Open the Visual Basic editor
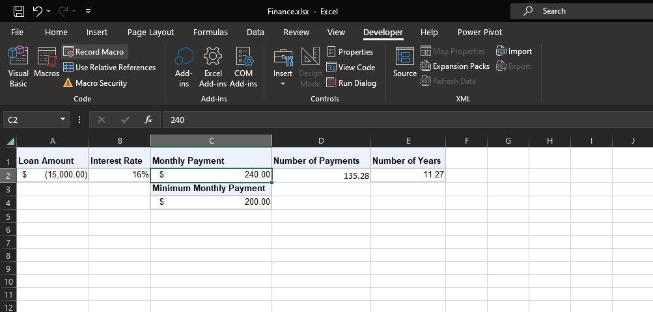This screenshot has width=653, height=312. 18,66
